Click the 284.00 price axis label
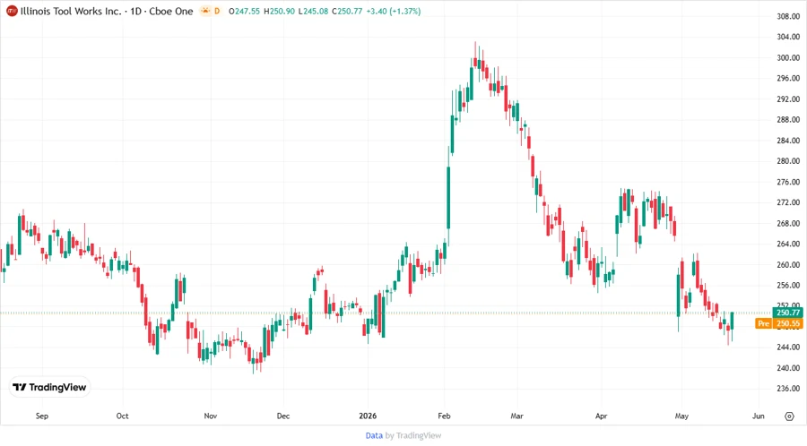 pos(788,141)
